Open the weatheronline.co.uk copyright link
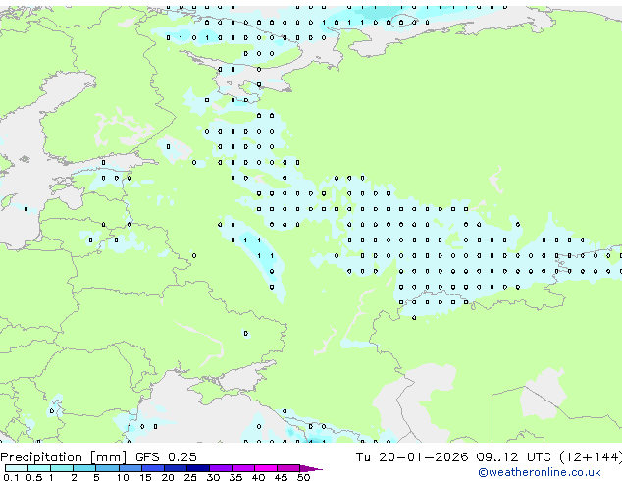 click(539, 472)
